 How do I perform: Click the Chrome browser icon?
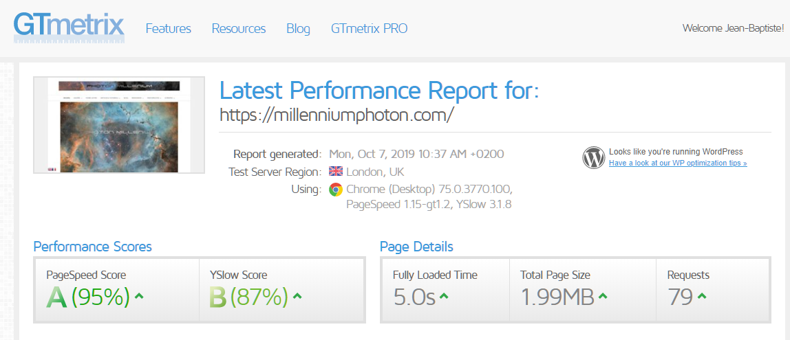336,189
